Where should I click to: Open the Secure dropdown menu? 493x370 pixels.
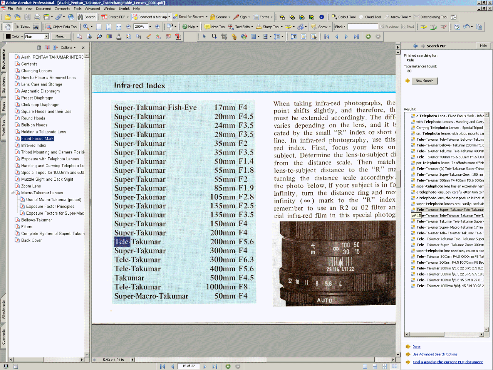pyautogui.click(x=229, y=17)
